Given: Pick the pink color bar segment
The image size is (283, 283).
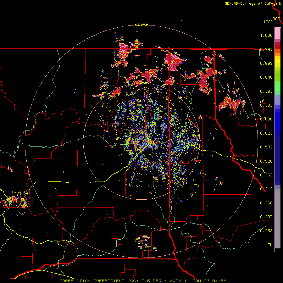Looking at the screenshot, I should [278, 34].
